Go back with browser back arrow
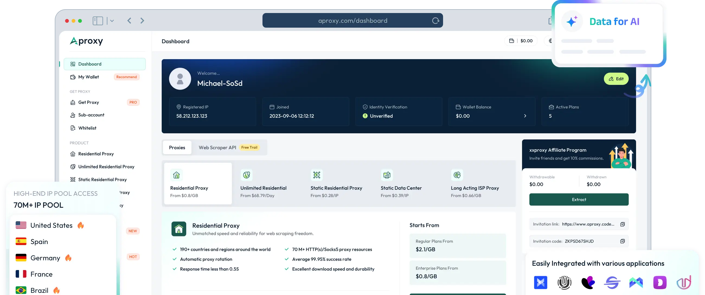This screenshot has width=705, height=295. [x=129, y=21]
